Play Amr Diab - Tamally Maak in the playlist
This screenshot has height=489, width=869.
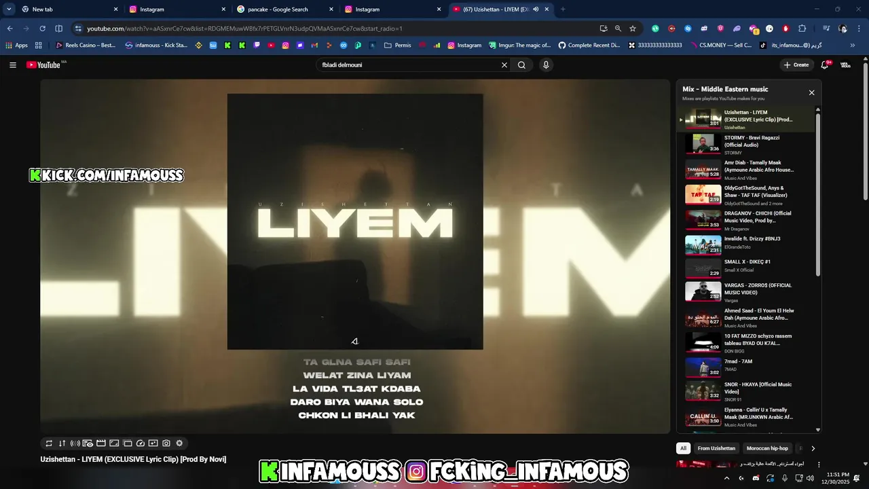click(x=747, y=169)
